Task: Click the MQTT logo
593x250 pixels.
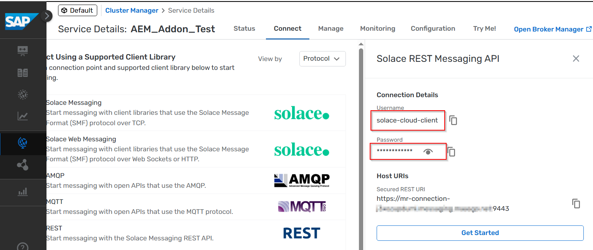Action: pos(302,207)
